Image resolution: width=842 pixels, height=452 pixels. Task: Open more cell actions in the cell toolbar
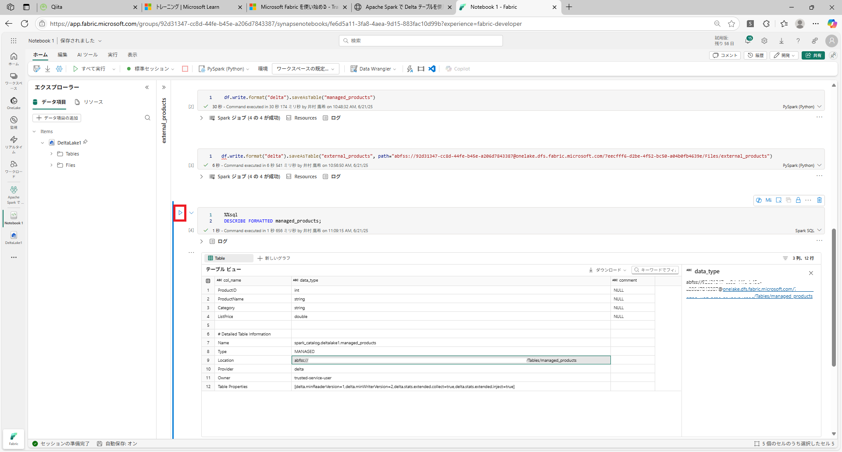point(808,200)
